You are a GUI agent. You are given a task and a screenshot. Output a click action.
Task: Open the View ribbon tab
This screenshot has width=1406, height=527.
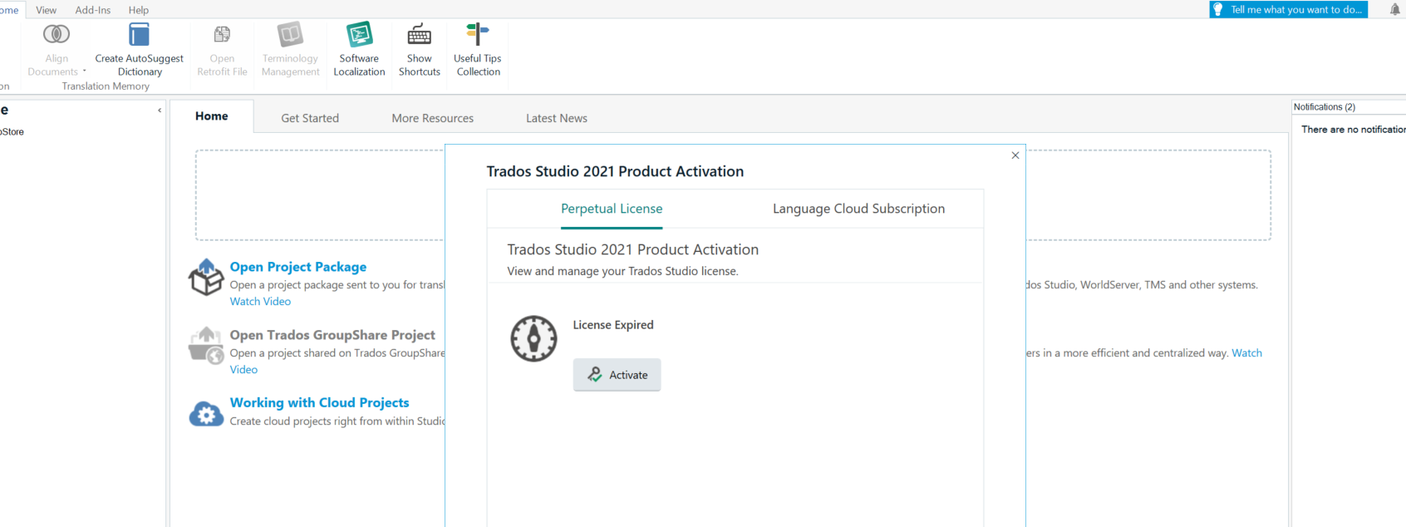pyautogui.click(x=47, y=10)
